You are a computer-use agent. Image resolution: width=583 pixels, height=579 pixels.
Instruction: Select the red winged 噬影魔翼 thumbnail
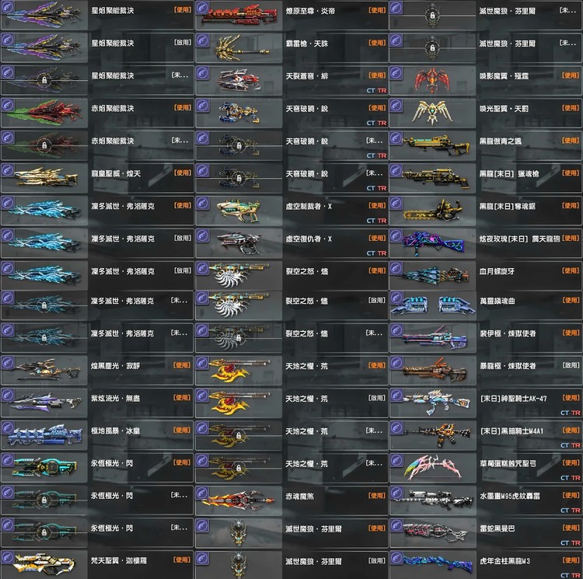pos(432,80)
